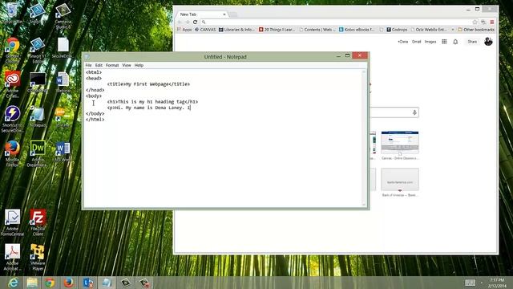Click the title tag line in Notepad
The height and width of the screenshot is (289, 513).
tap(148, 84)
